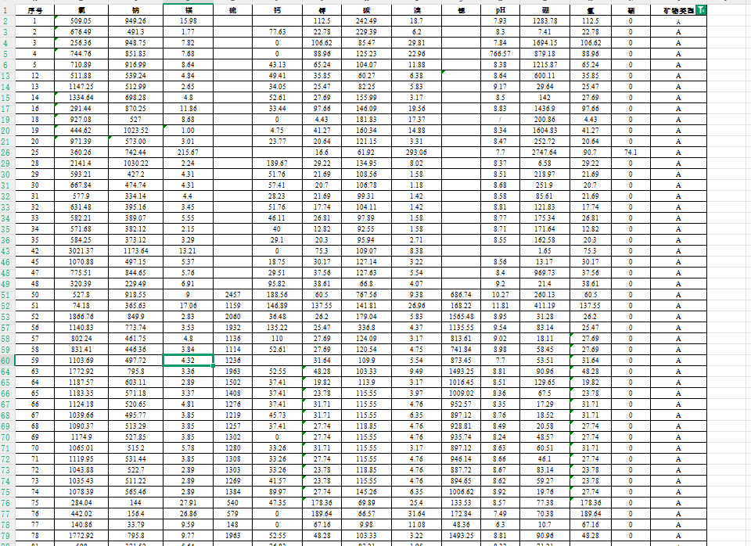Click cell with value 33.79

[x=135, y=524]
